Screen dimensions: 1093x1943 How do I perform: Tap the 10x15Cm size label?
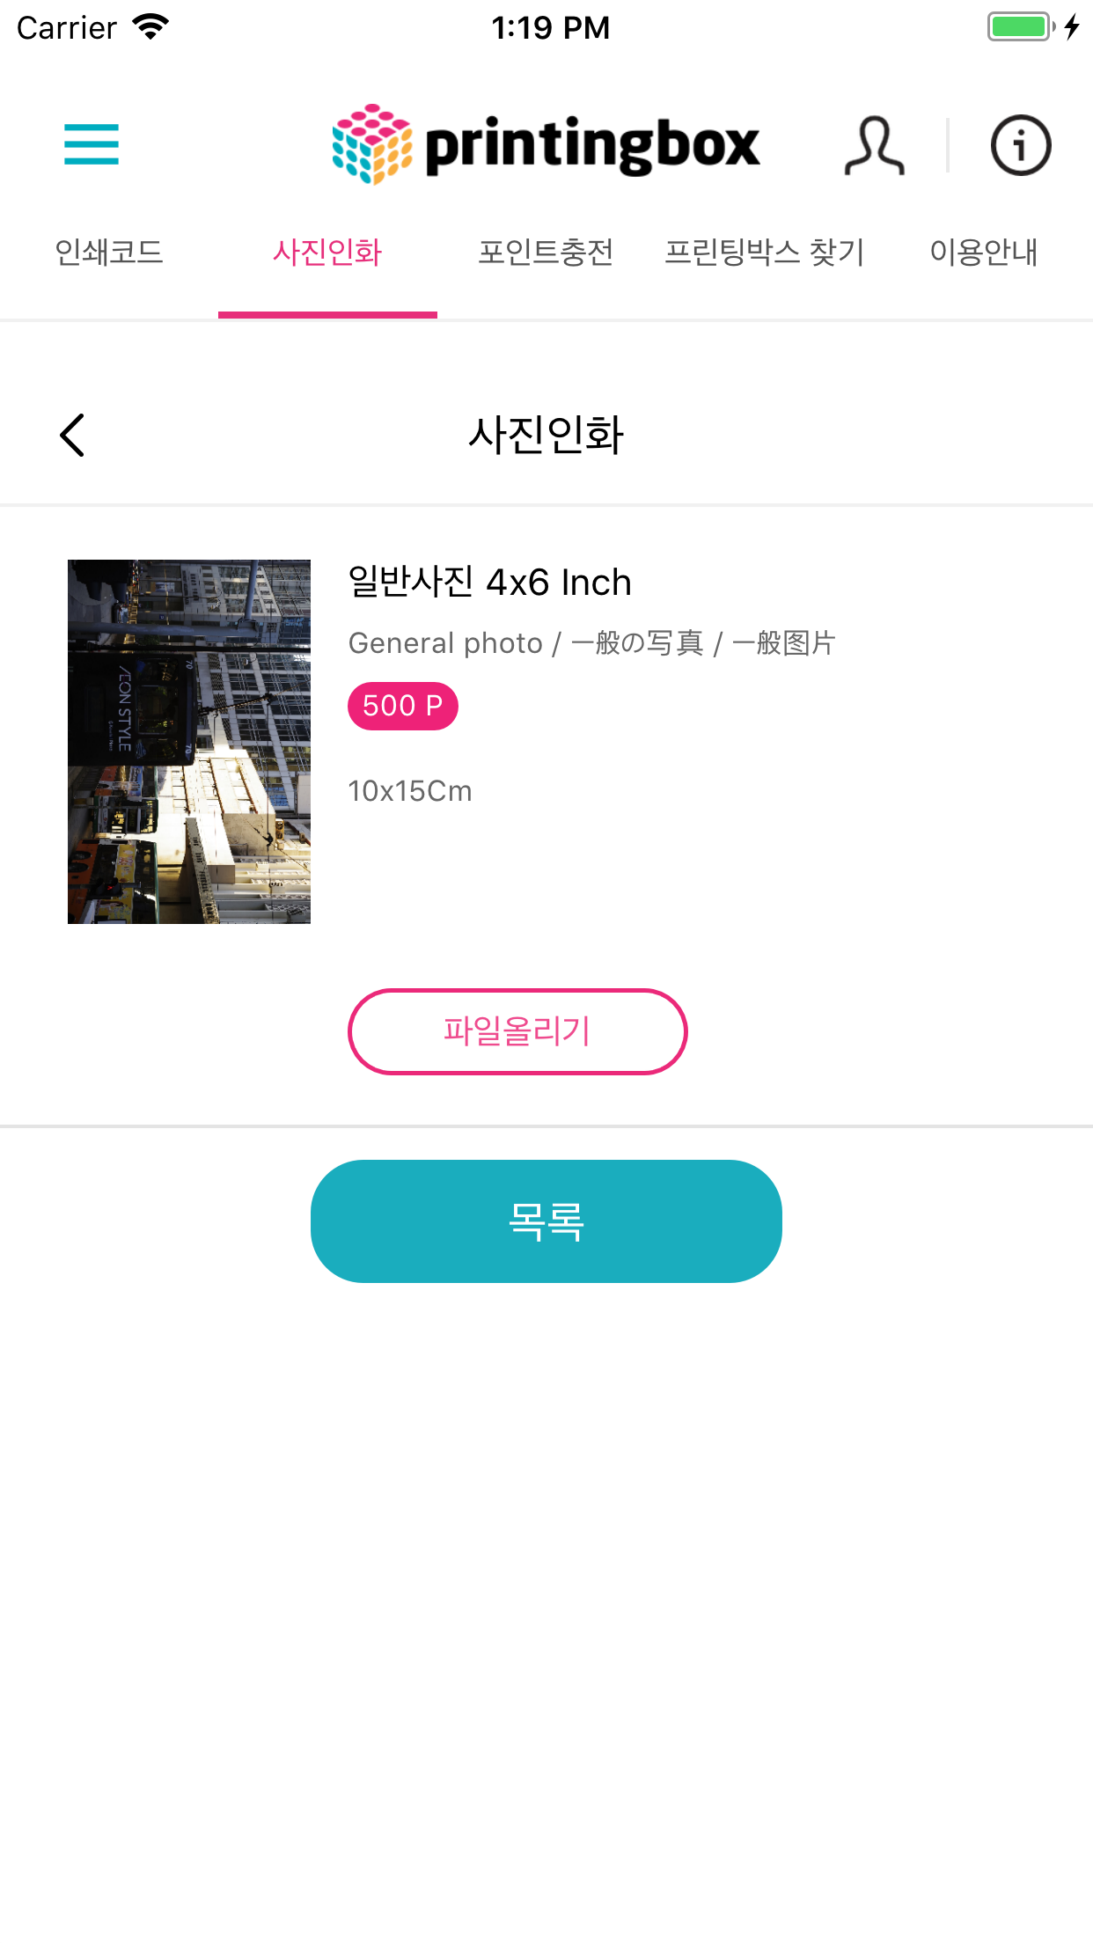[x=410, y=791]
